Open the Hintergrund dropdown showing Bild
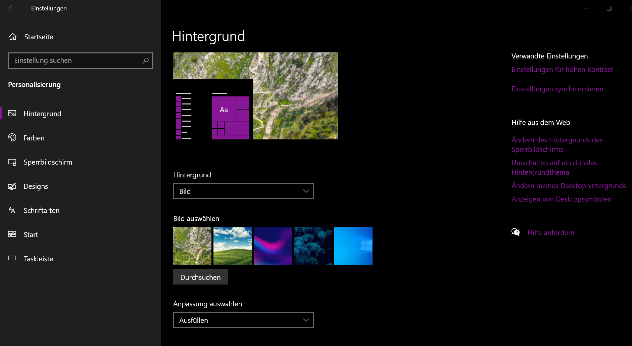Image resolution: width=632 pixels, height=346 pixels. point(244,191)
